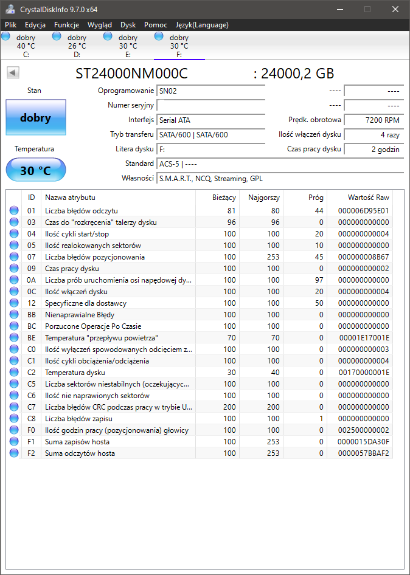Screen dimensions: 410x575
Task: Click status orb for attribute 04 start/stop
Action: click(14, 233)
